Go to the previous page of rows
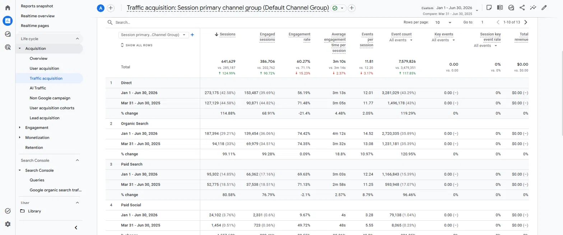Viewport: 563px width, 235px height. (498, 22)
